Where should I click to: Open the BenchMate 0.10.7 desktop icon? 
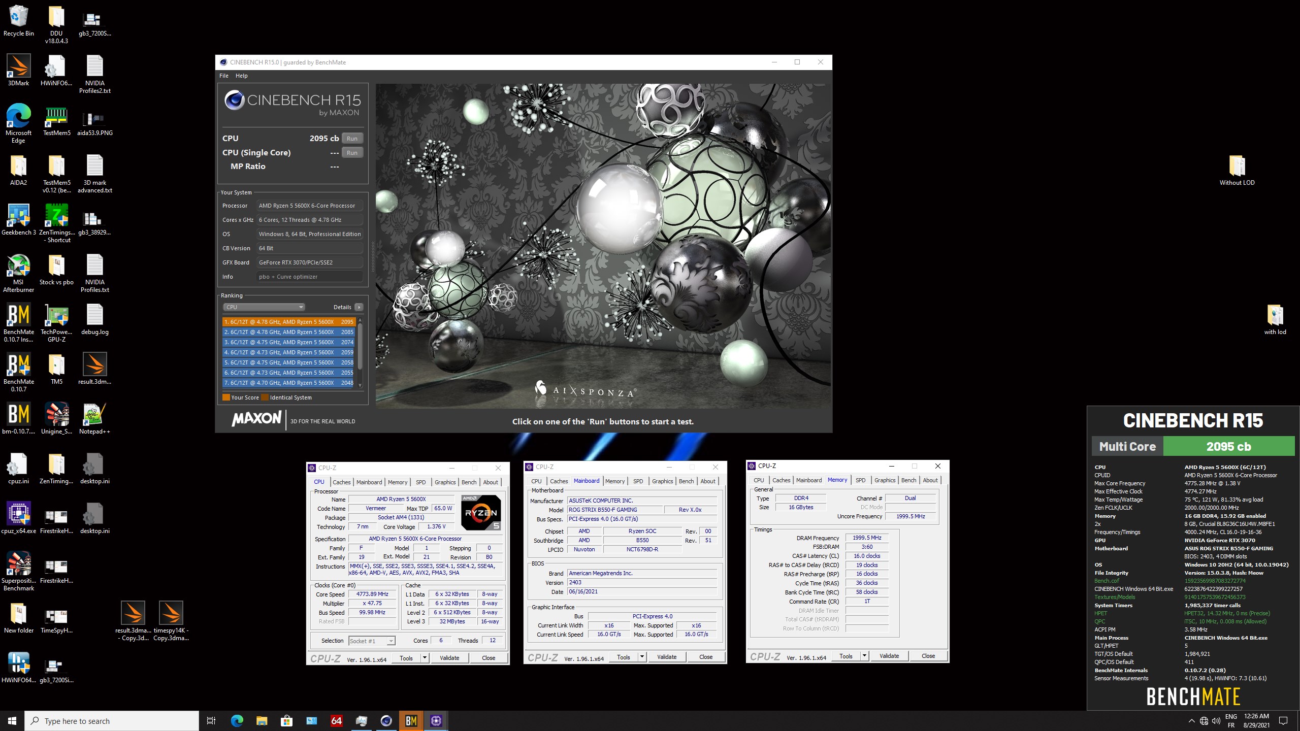point(18,373)
